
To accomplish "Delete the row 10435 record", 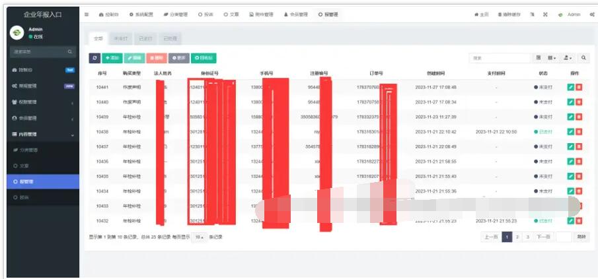I will tap(579, 176).
